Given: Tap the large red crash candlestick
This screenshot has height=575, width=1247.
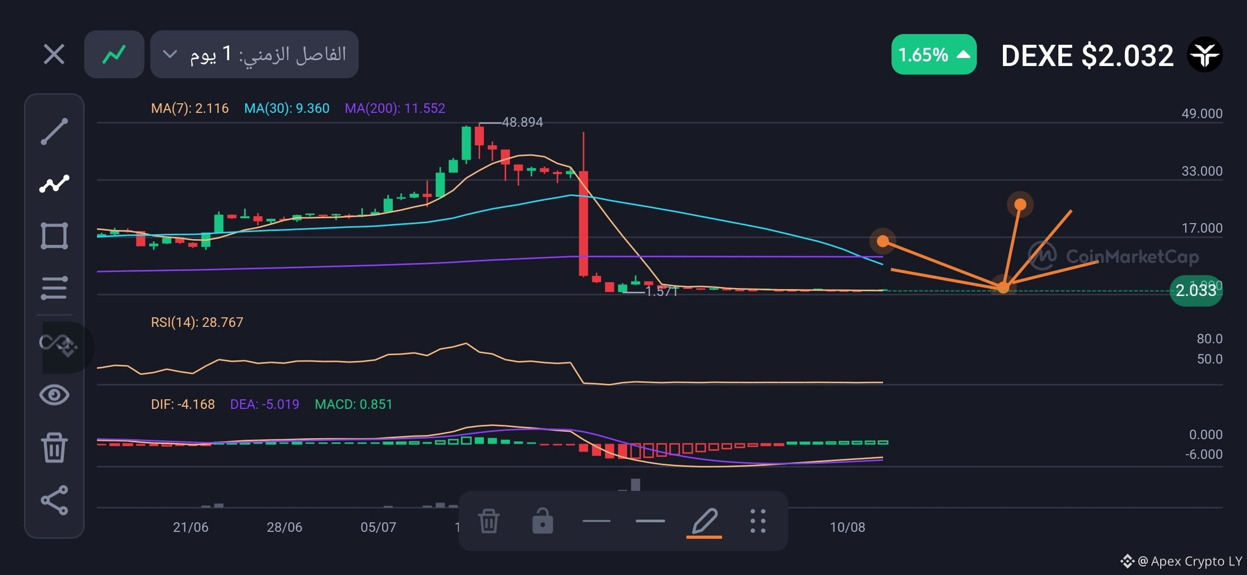Looking at the screenshot, I should 584,223.
